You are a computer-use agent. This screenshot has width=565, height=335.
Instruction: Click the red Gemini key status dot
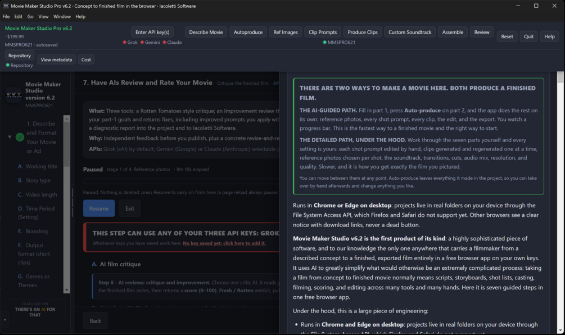142,42
